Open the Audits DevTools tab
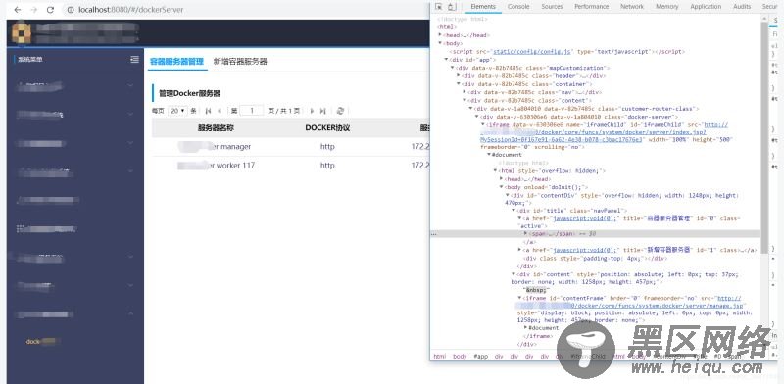Image resolution: width=784 pixels, height=384 pixels. [x=742, y=7]
